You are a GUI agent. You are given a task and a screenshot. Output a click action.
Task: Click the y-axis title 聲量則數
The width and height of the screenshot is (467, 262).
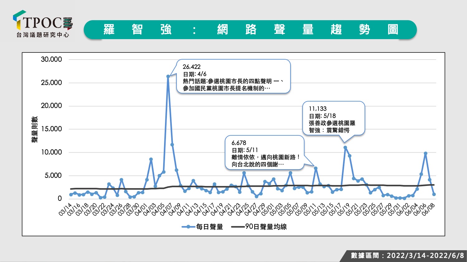[x=34, y=129]
